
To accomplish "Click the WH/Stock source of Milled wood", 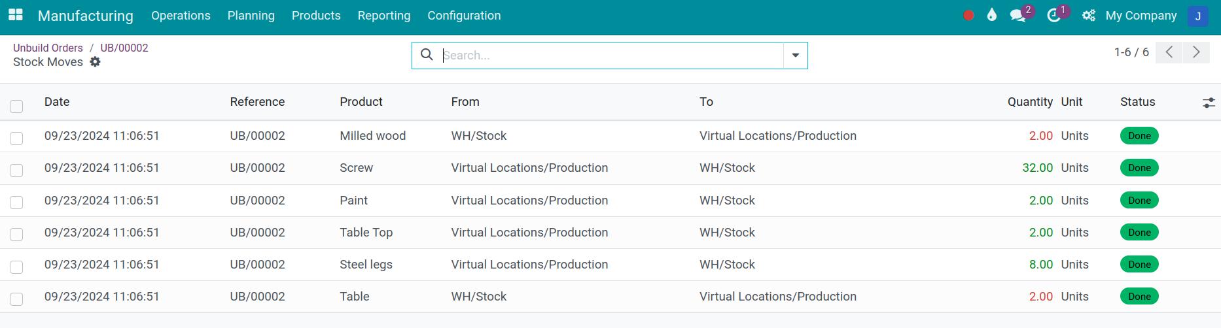I will tap(479, 136).
